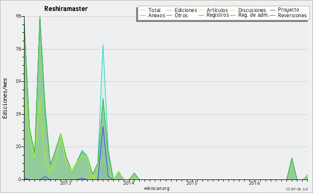
Task: Click the Reg. de adm. legend entry
Action: click(254, 15)
